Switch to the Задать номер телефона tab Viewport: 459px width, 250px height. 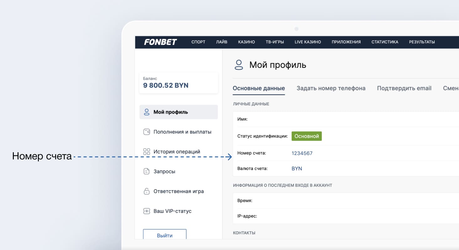[x=331, y=88]
